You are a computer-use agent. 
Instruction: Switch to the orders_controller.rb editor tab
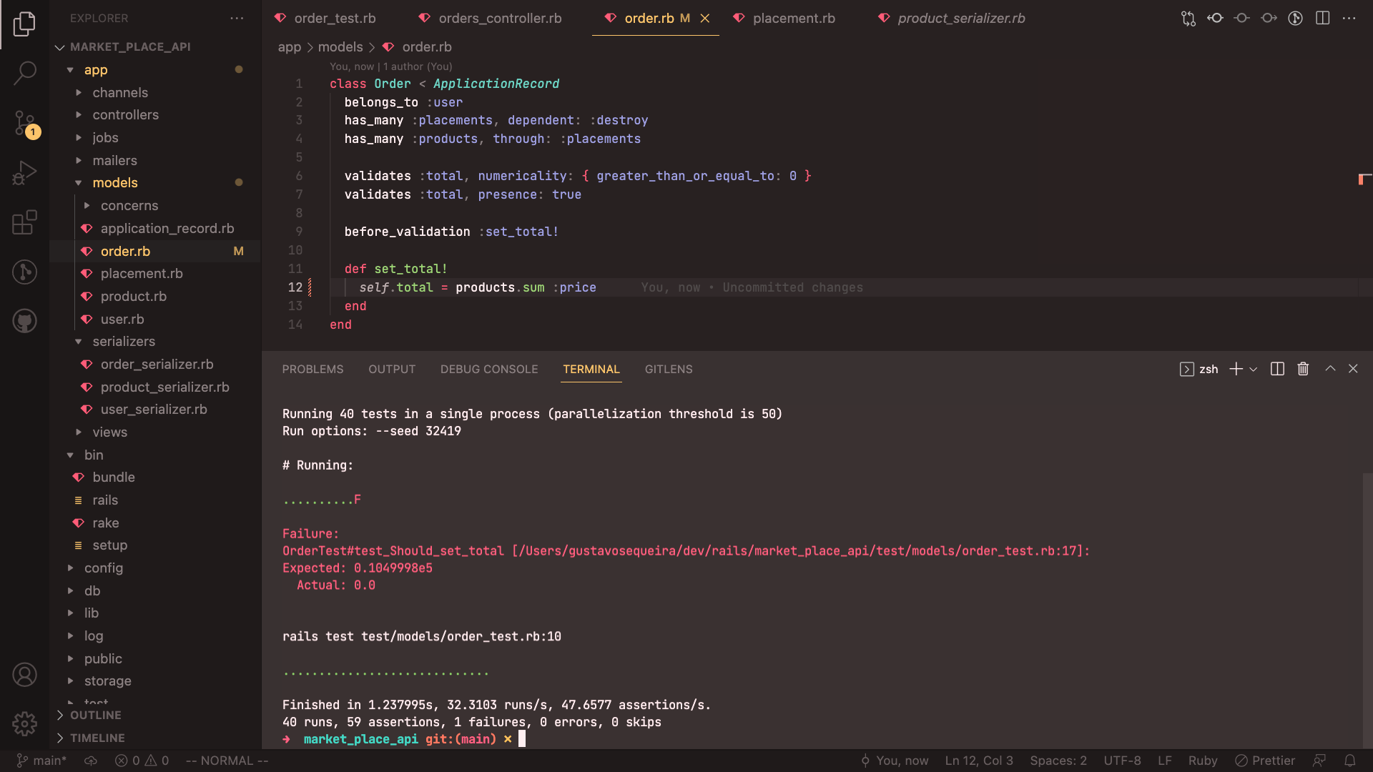tap(500, 19)
